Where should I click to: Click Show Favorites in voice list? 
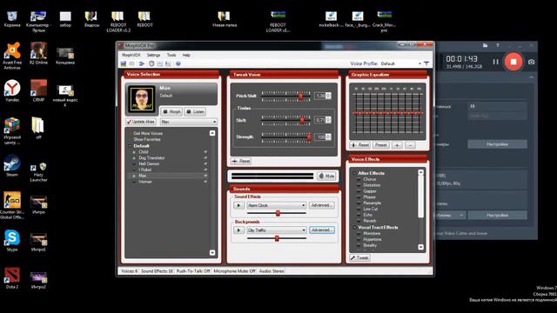tap(147, 139)
